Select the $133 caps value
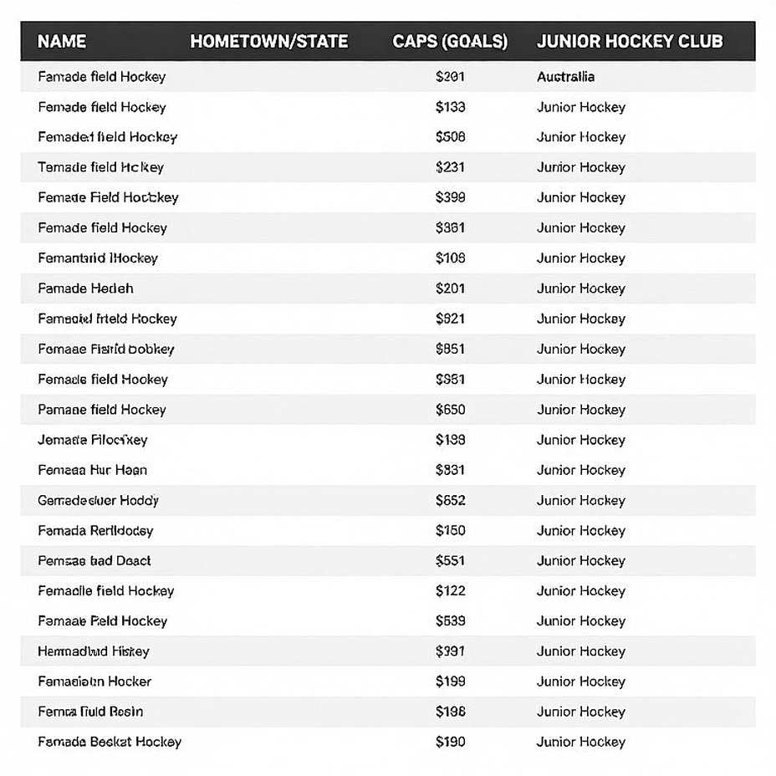The image size is (776, 776). click(451, 107)
